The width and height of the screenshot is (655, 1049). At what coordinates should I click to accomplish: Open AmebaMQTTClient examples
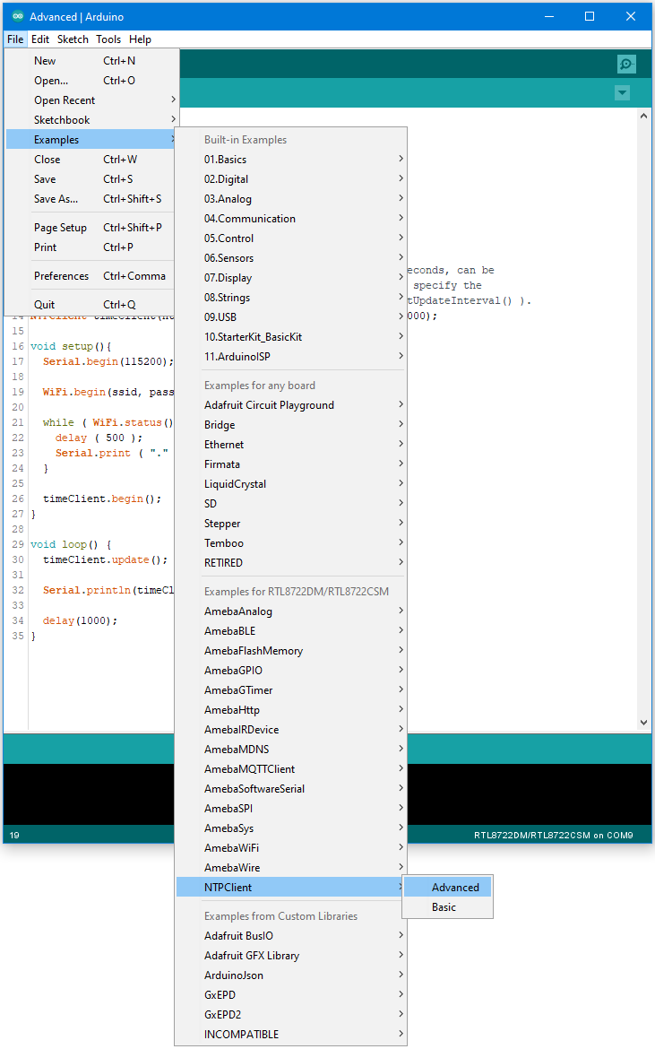pos(290,769)
